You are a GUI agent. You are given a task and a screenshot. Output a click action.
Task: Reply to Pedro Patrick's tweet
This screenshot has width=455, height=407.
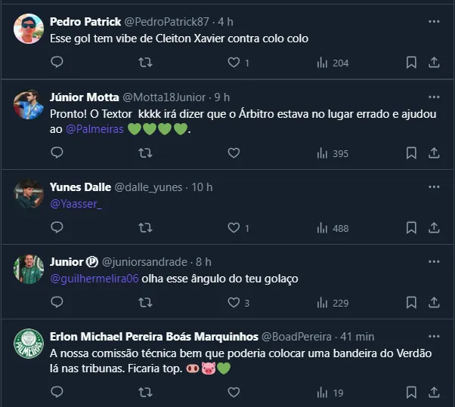pos(57,63)
